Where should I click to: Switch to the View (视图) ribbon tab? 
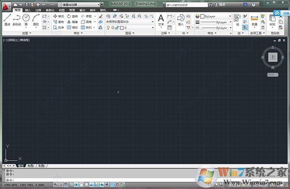pos(61,10)
